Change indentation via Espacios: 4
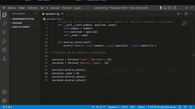 [113, 107]
